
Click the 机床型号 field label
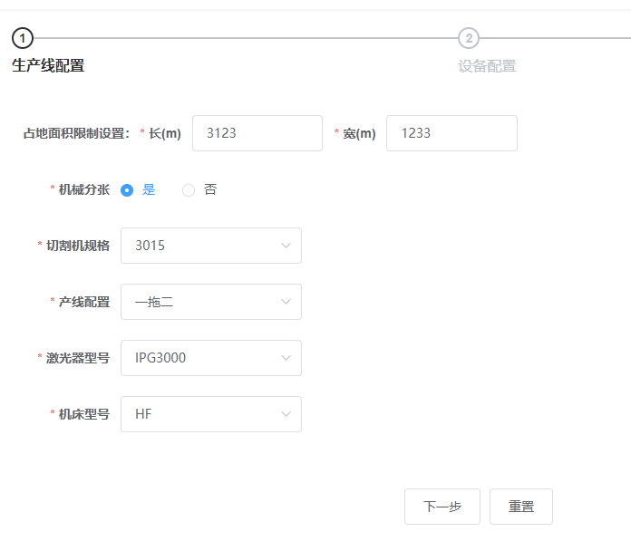84,414
